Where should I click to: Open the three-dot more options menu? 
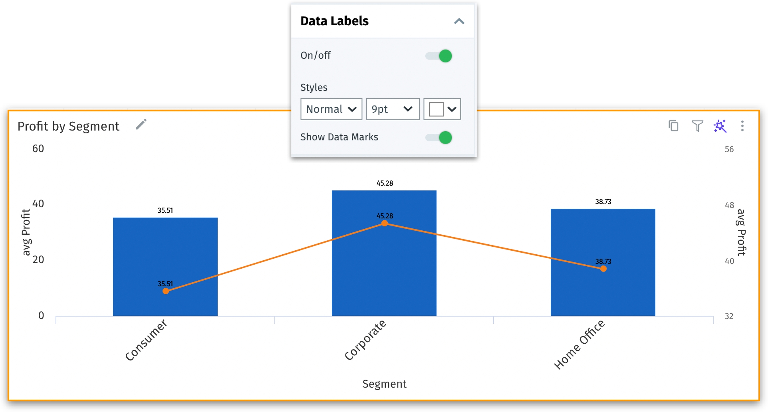click(742, 126)
